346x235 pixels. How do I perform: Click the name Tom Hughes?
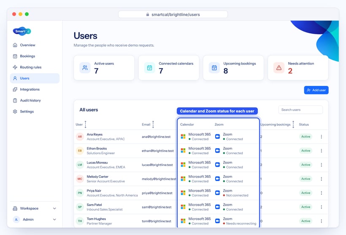pos(96,219)
